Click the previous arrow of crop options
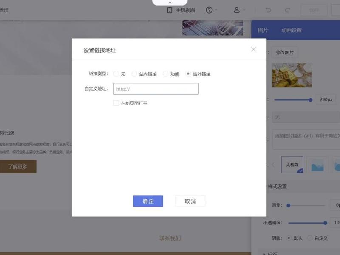 click(273, 165)
